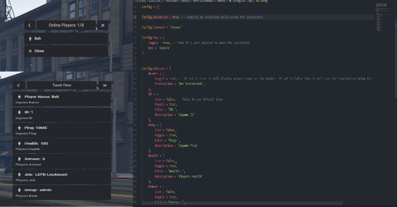Viewport: 398px width, 207px height.
Task: Click the title = 'Ping:' code line
Action: tap(168, 140)
